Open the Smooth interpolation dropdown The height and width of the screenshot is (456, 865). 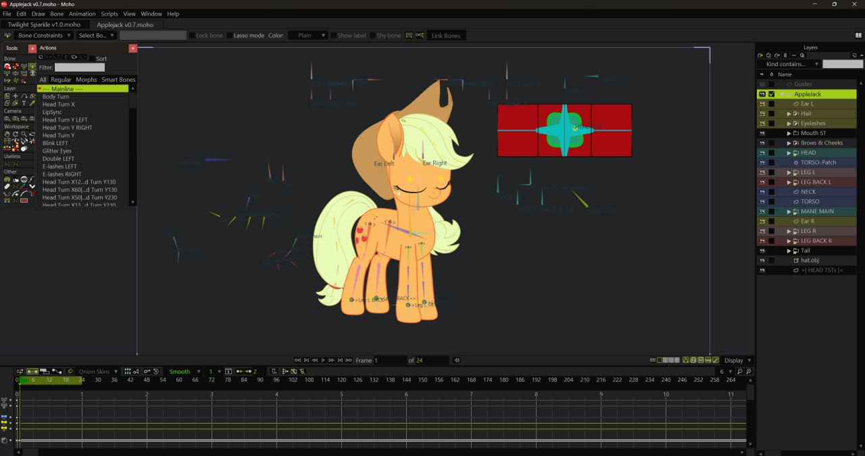point(180,372)
